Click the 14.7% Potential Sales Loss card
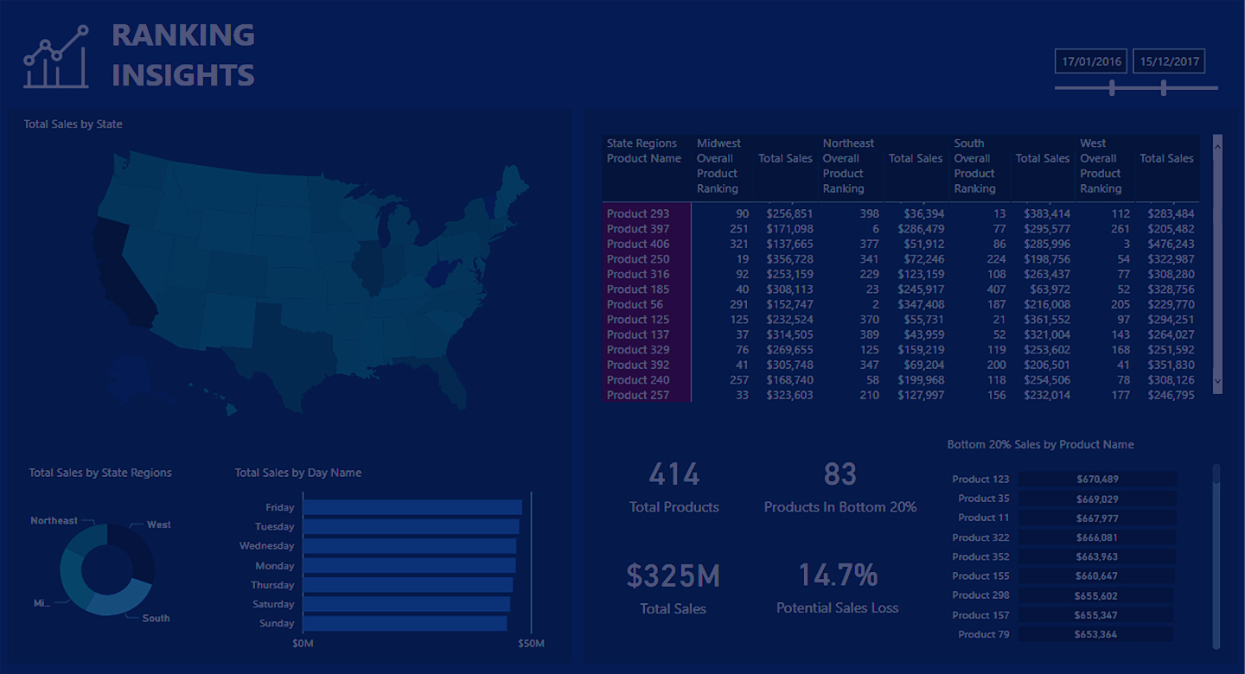1245x674 pixels. tap(838, 588)
